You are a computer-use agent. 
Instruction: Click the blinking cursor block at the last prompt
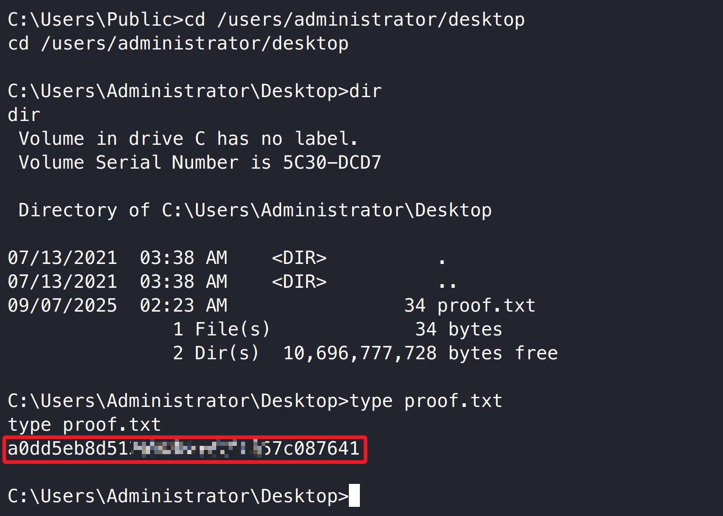[x=354, y=496]
